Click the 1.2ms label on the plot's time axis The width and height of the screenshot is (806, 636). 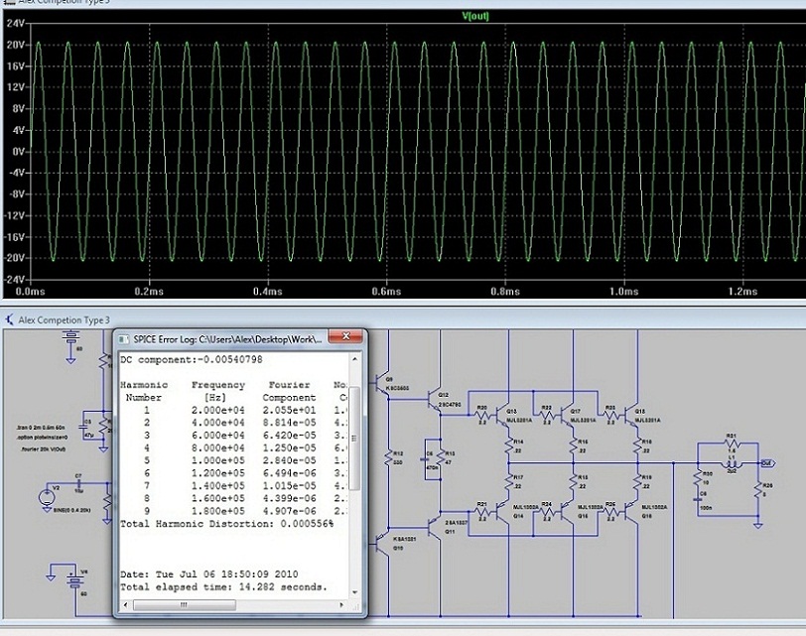tap(742, 292)
